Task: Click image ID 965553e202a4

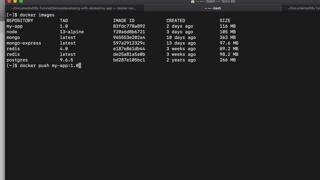Action: [129, 37]
